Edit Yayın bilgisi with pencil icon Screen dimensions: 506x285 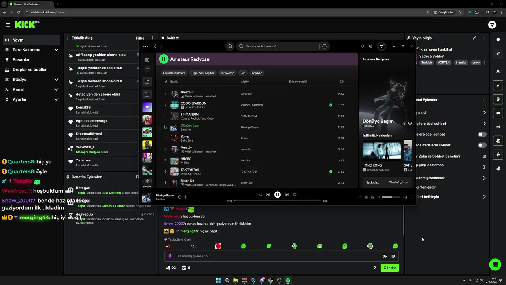click(474, 38)
